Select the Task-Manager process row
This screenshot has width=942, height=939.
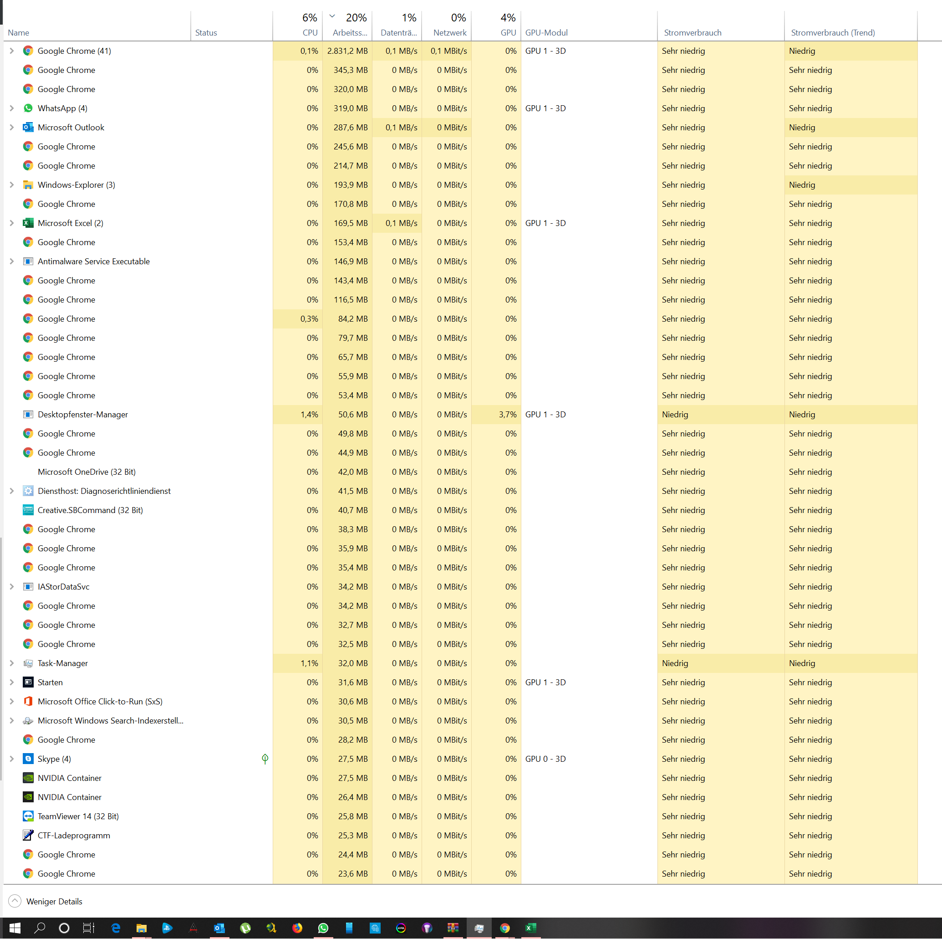point(460,663)
